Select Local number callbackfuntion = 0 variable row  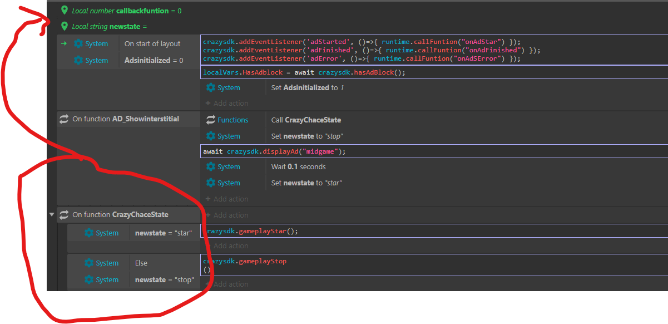127,11
